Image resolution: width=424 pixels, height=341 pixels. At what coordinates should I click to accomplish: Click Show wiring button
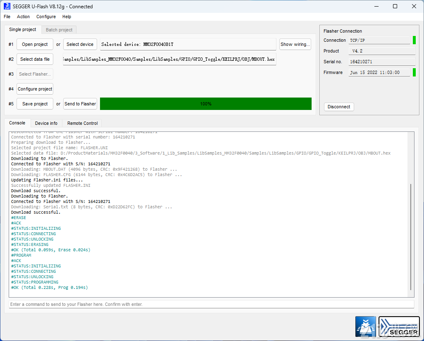pyautogui.click(x=295, y=44)
